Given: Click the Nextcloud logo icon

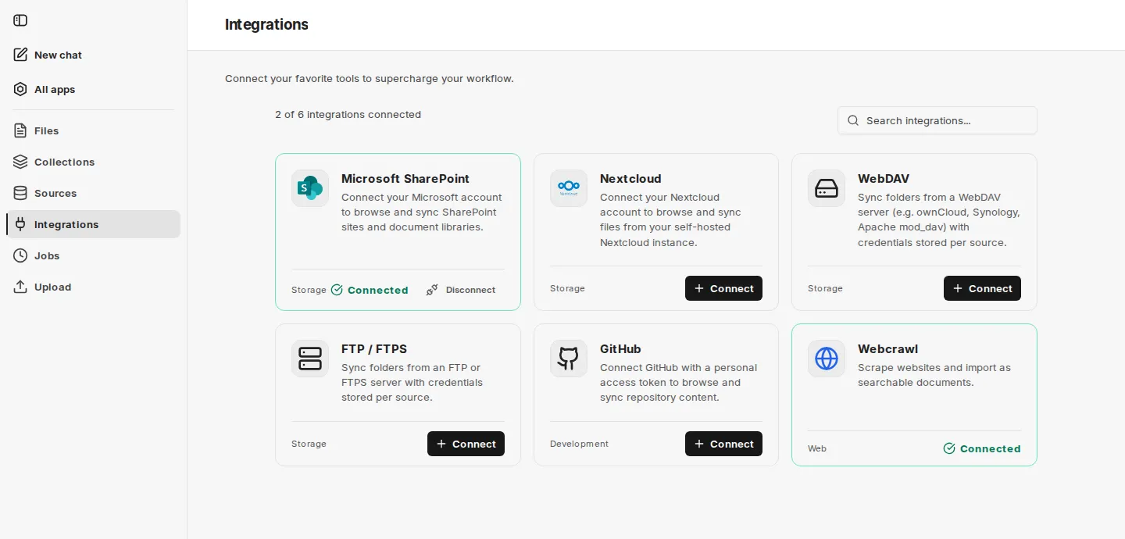Looking at the screenshot, I should click(x=569, y=188).
